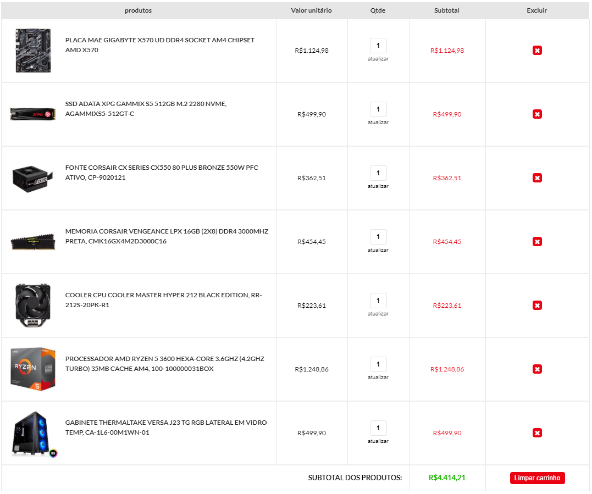Click atualizar under the ADATA SSD quantity
The width and height of the screenshot is (592, 494).
378,123
